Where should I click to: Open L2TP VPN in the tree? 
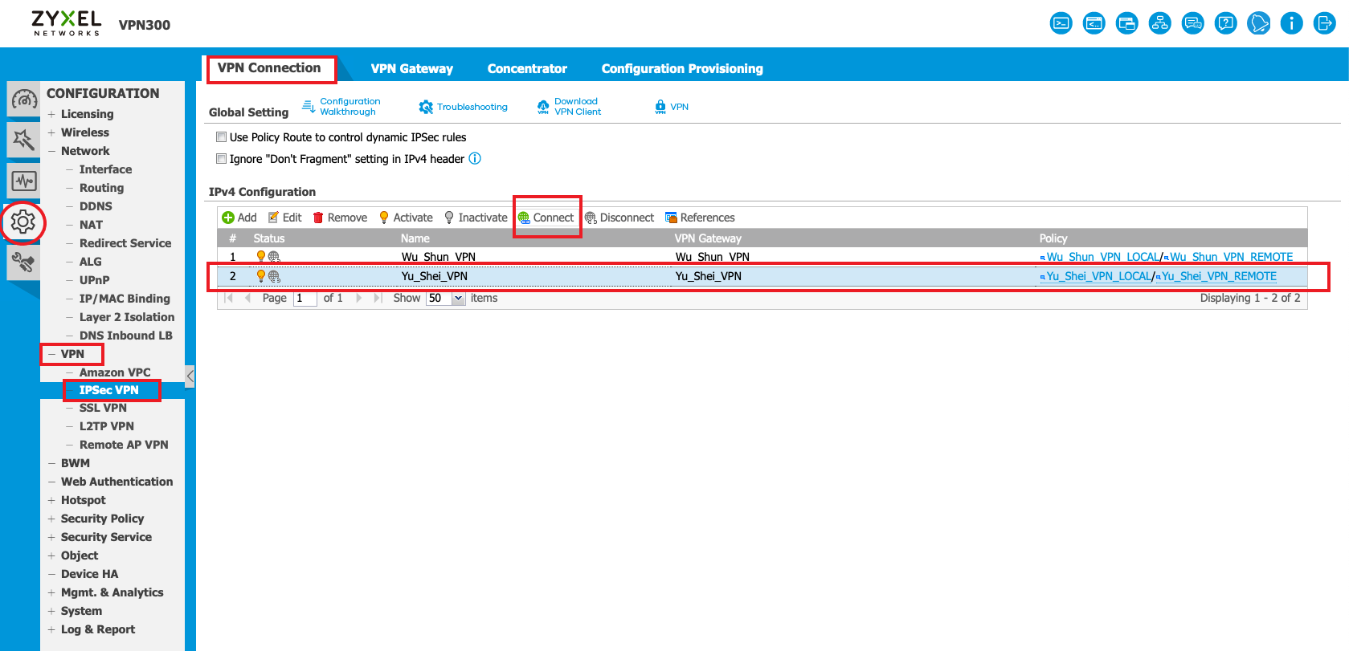[106, 426]
